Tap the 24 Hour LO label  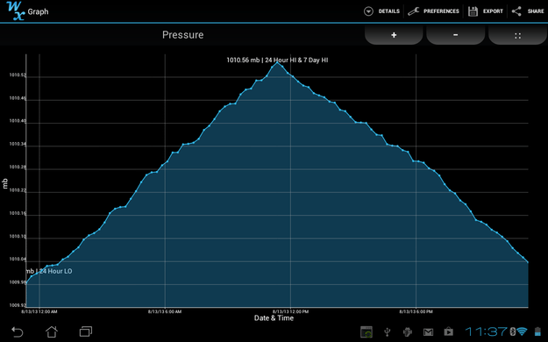(x=49, y=271)
